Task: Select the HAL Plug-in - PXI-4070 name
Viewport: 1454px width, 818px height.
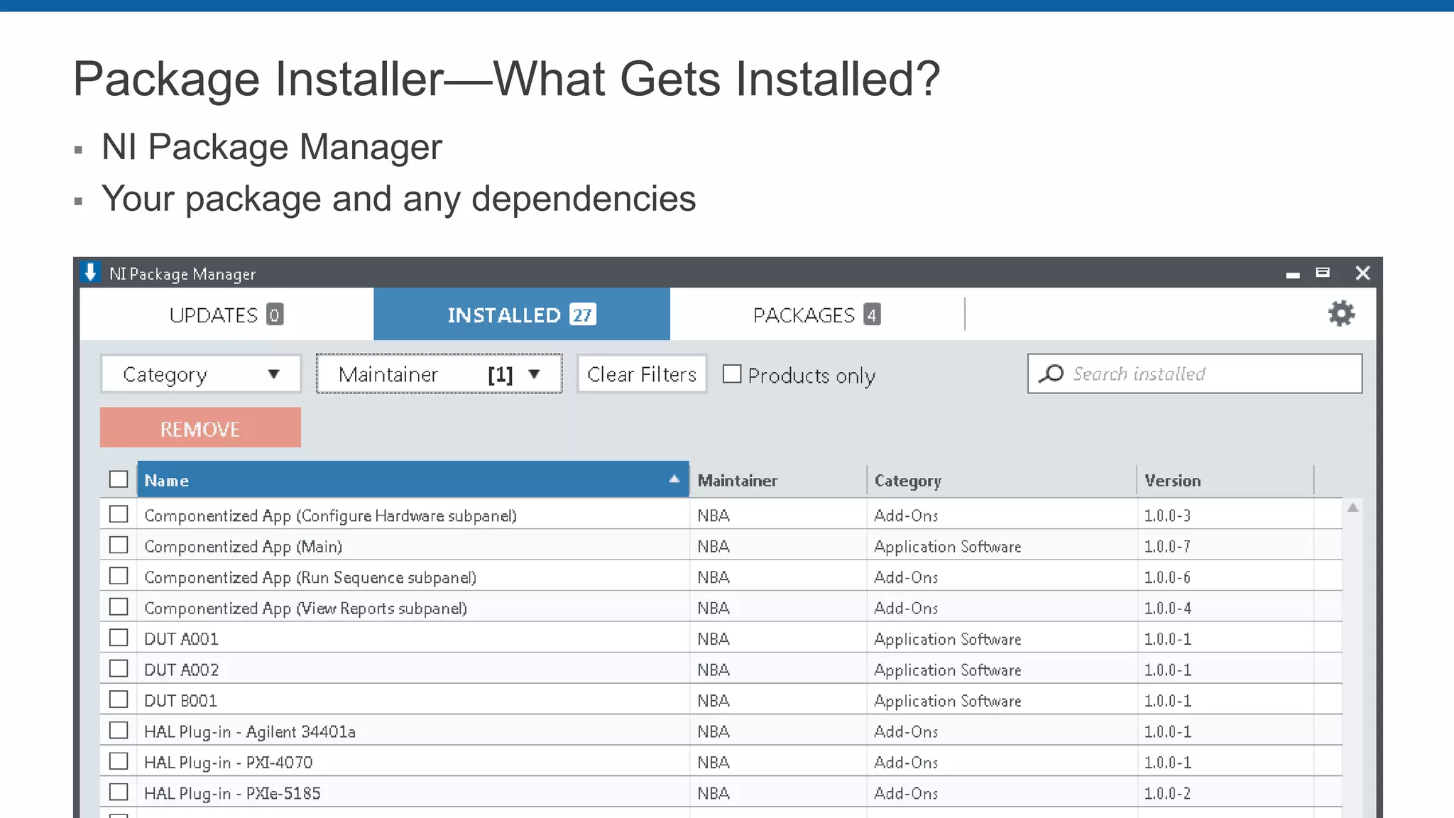Action: pos(228,763)
